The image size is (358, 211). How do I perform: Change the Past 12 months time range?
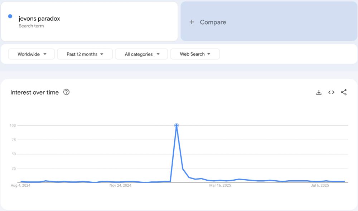[x=85, y=54]
